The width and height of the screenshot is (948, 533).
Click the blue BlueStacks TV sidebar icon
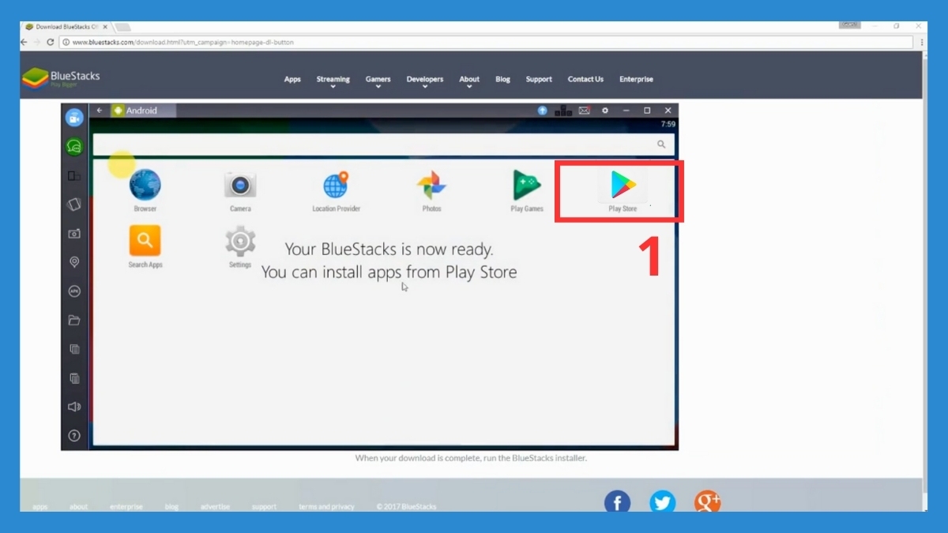pyautogui.click(x=74, y=118)
